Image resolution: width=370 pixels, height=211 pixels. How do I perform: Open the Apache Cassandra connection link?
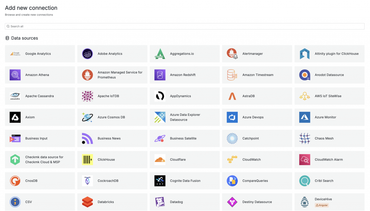point(40,96)
